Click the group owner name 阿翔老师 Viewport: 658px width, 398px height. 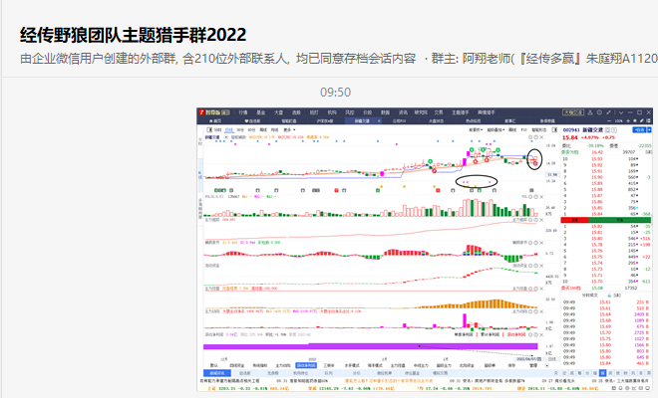click(486, 59)
